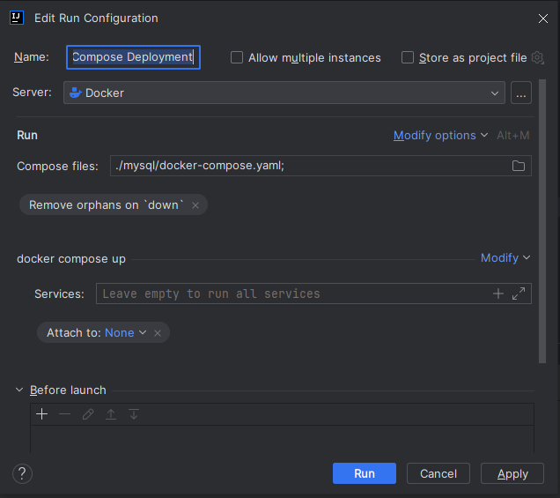Open the Modify options menu
This screenshot has width=560, height=498.
440,135
